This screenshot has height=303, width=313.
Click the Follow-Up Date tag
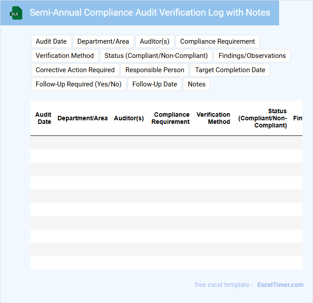pyautogui.click(x=155, y=84)
